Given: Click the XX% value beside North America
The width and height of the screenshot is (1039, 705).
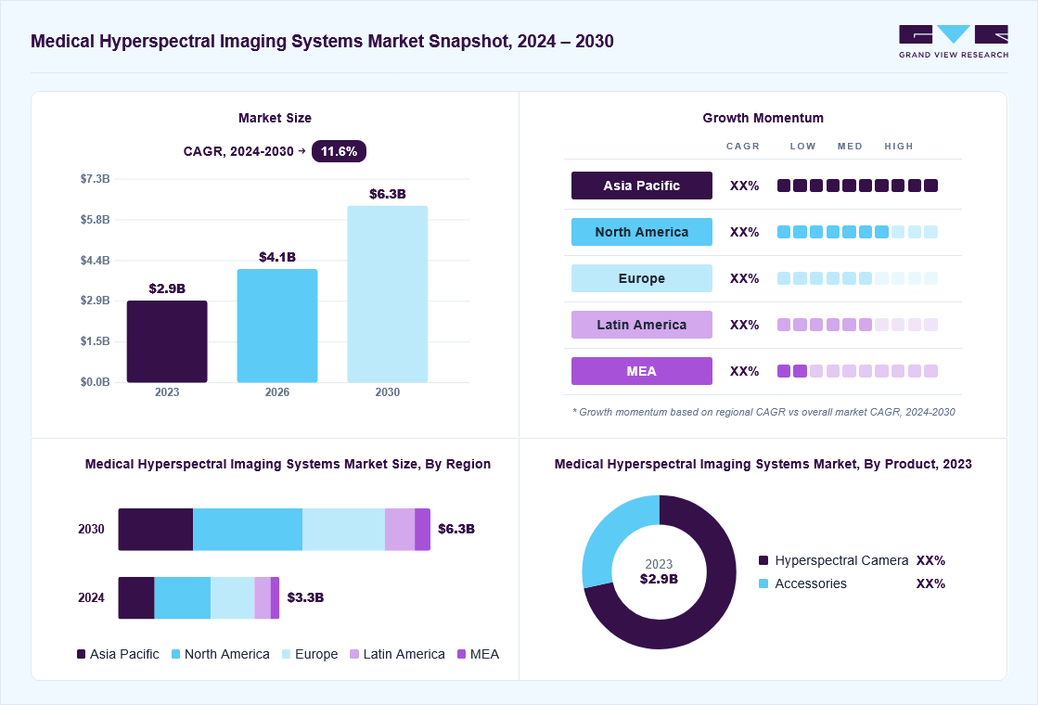Looking at the screenshot, I should 744,233.
